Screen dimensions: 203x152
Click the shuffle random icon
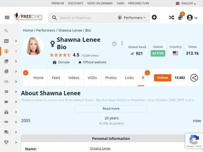pyautogui.click(x=171, y=17)
